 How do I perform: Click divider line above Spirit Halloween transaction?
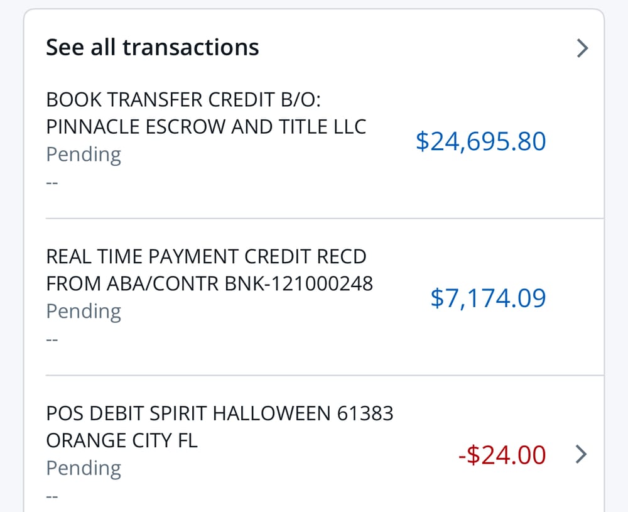tap(324, 376)
